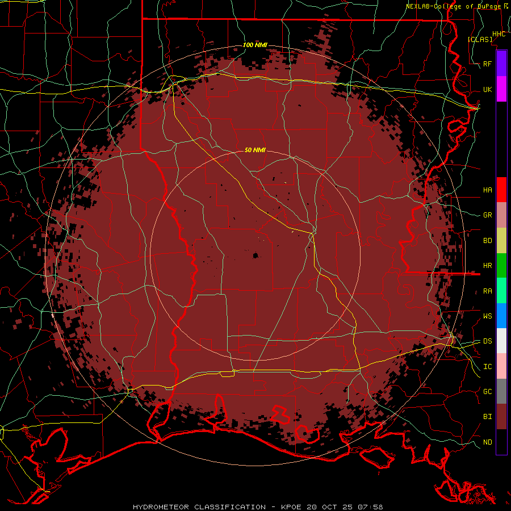Viewport: 511px width, 511px height.
Task: Click the GC gray legend swatch
Action: click(x=501, y=391)
